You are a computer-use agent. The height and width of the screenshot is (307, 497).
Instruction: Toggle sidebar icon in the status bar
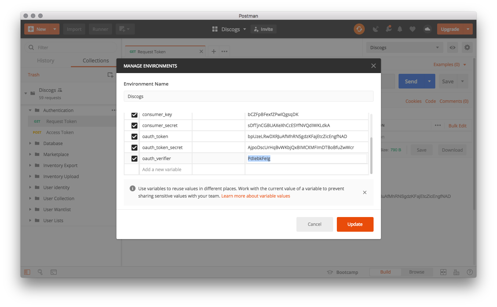coord(27,272)
